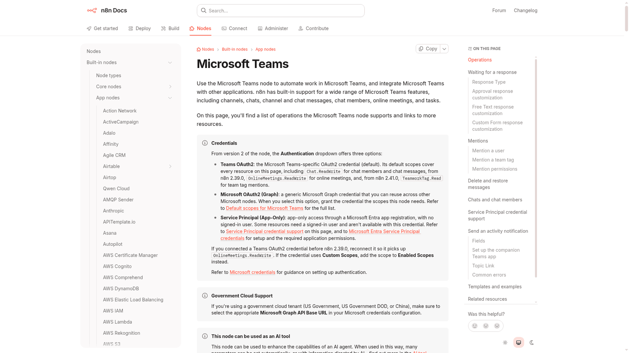Expand the Core nodes section
This screenshot has height=353, width=629.
click(170, 87)
